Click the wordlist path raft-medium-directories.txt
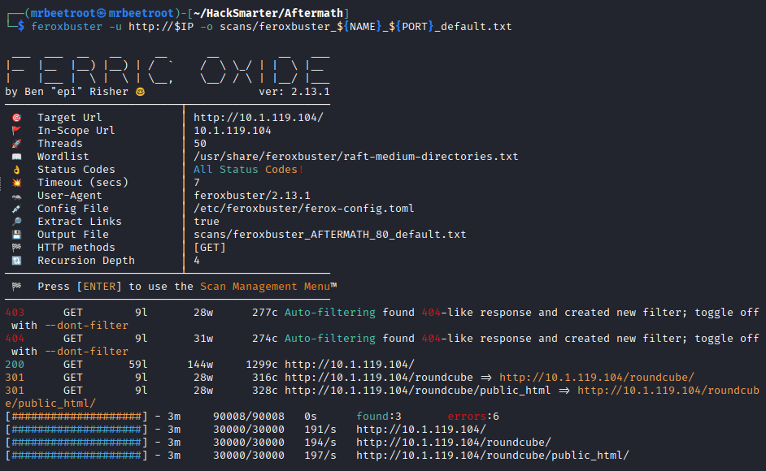Screen dimensions: 766x471 pos(355,157)
